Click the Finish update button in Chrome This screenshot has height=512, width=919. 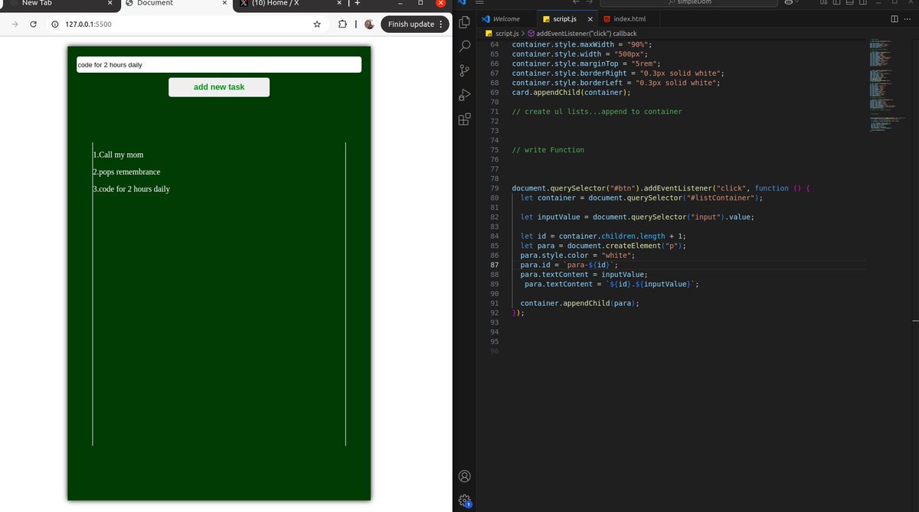[408, 24]
